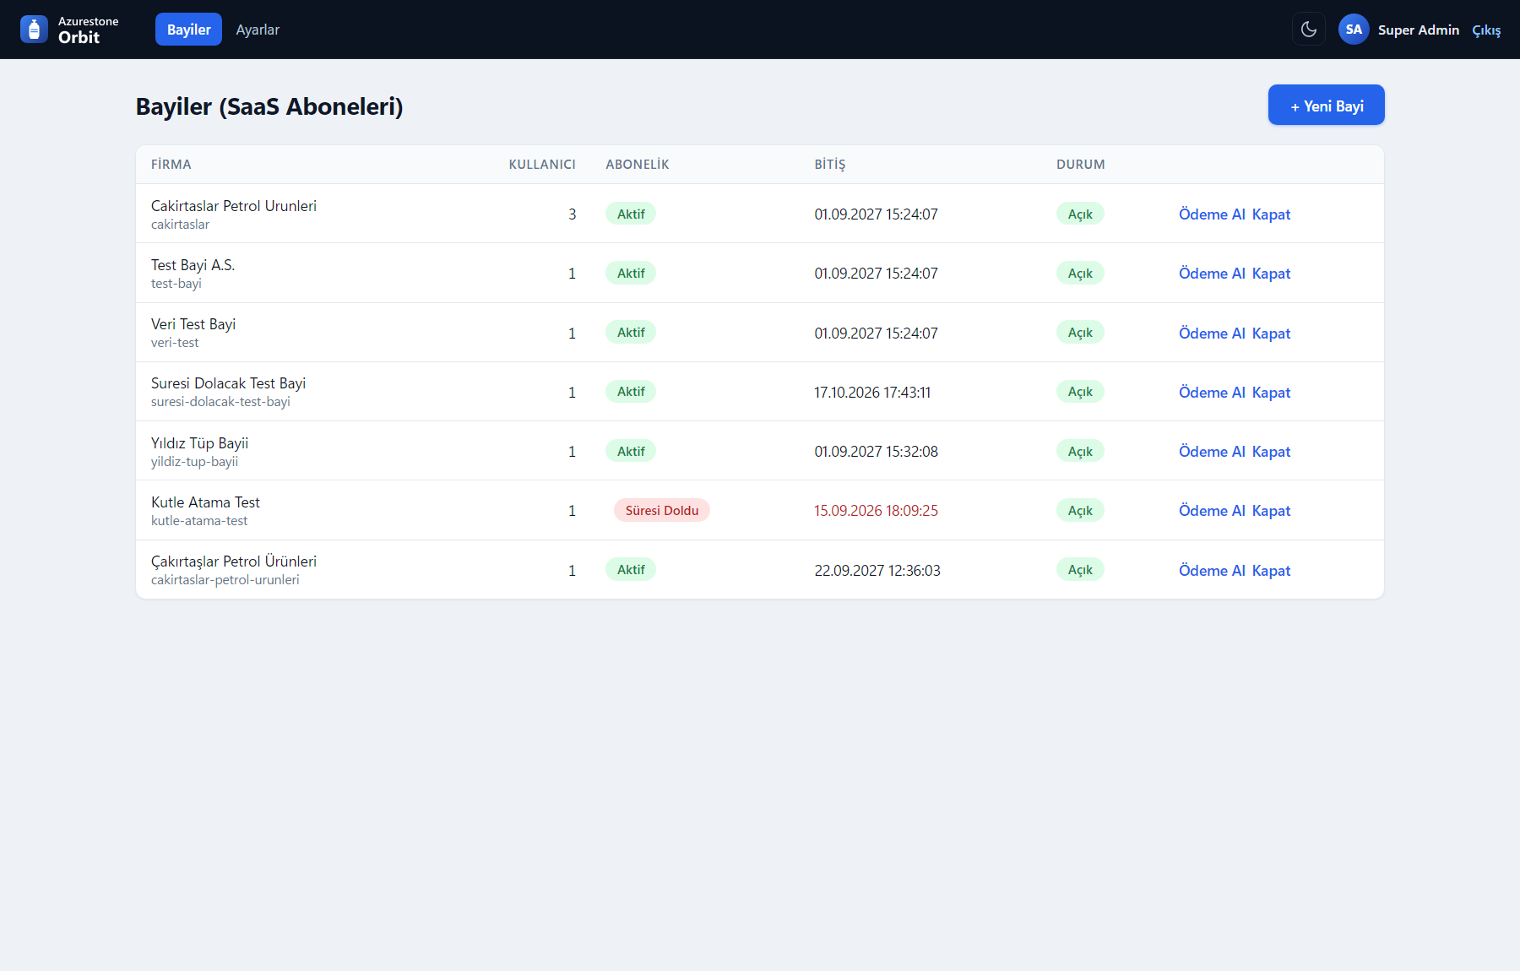The height and width of the screenshot is (971, 1520).
Task: Select the Test Bayi A.S. firm name
Action: coord(193,265)
